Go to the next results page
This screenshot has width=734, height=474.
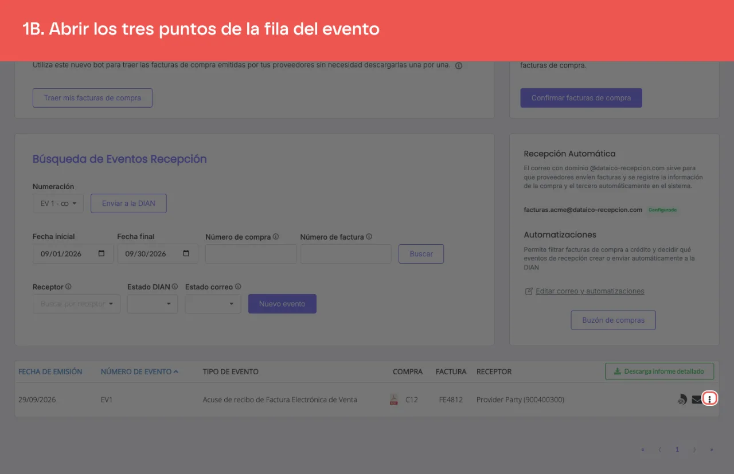tap(694, 449)
